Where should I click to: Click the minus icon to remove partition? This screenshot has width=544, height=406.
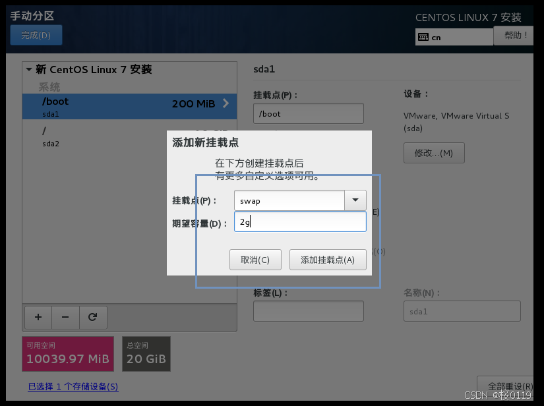tap(65, 317)
